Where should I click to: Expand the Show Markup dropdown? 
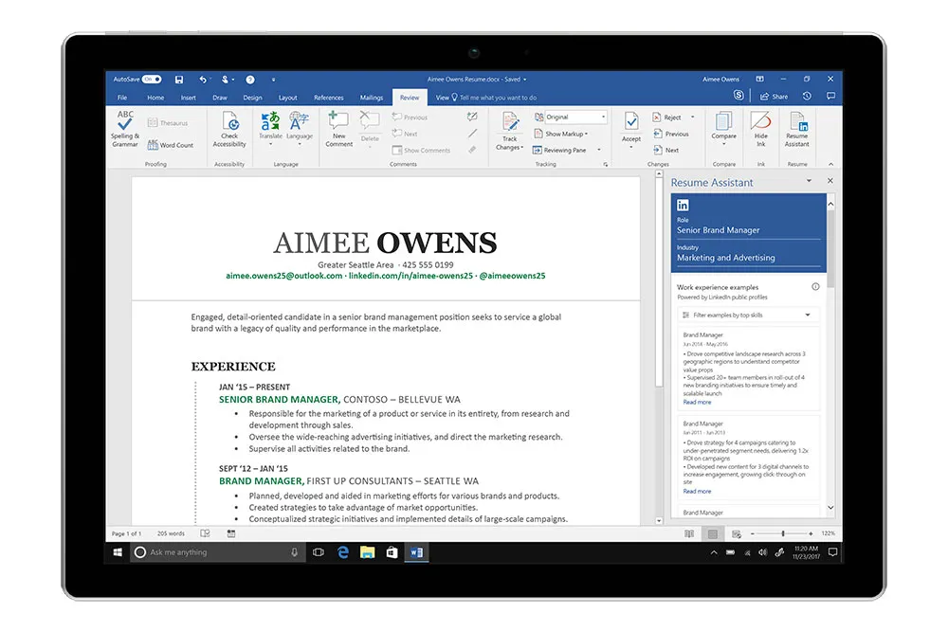[566, 134]
